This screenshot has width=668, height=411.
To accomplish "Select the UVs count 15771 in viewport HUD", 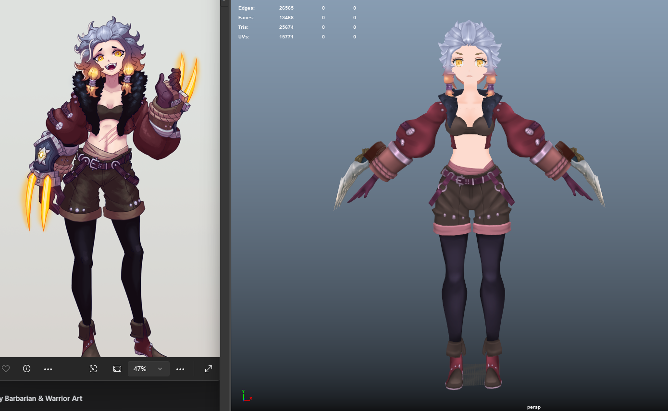I will pos(286,37).
